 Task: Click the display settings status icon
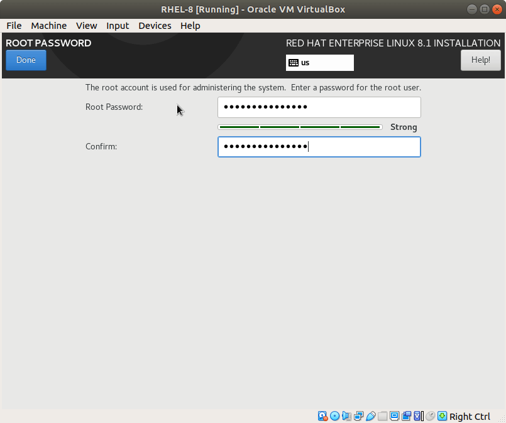[394, 416]
